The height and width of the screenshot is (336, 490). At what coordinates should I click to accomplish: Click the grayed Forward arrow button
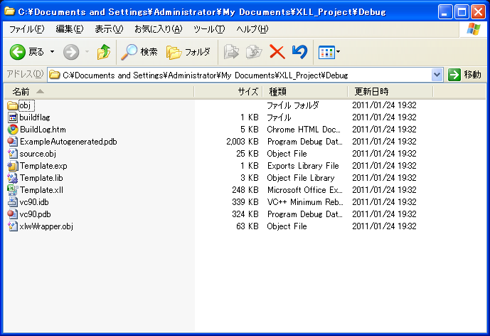pos(71,52)
